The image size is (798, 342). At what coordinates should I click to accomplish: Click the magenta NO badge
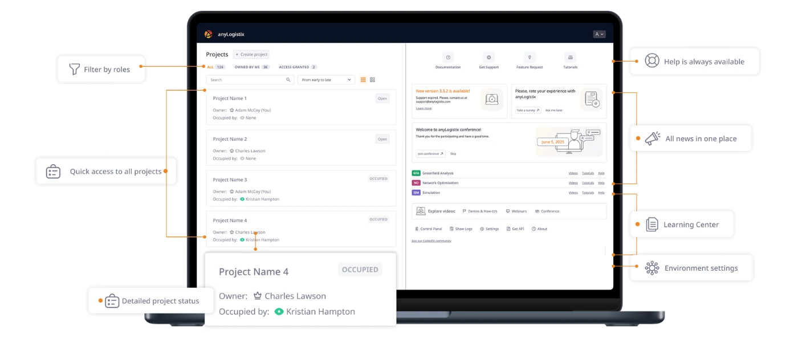tap(416, 183)
